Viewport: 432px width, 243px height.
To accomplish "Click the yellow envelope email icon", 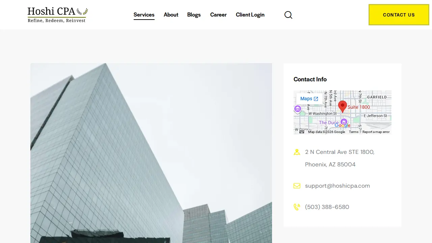I will tap(297, 186).
